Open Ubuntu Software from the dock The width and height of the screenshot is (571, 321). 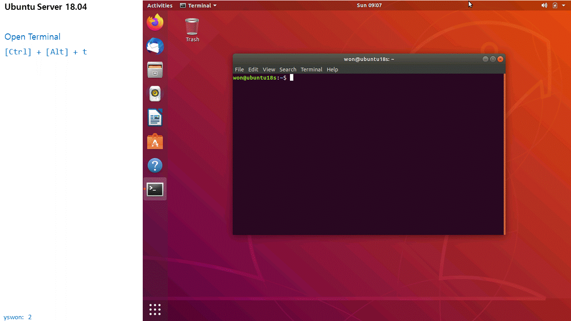pos(155,142)
